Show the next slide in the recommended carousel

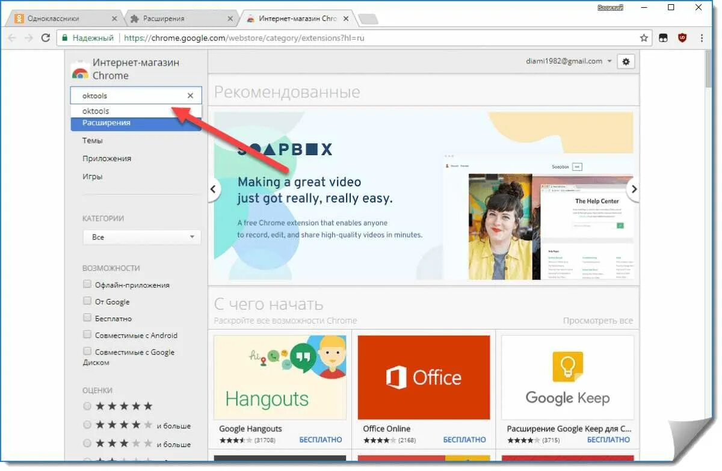pos(634,189)
